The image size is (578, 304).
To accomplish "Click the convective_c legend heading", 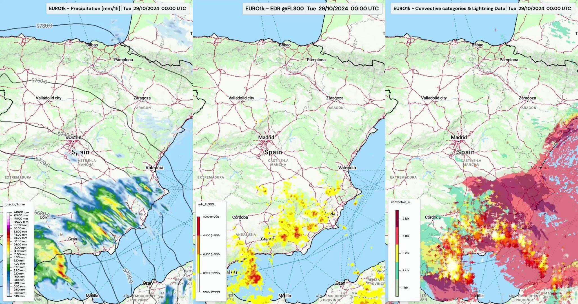I will [x=401, y=202].
